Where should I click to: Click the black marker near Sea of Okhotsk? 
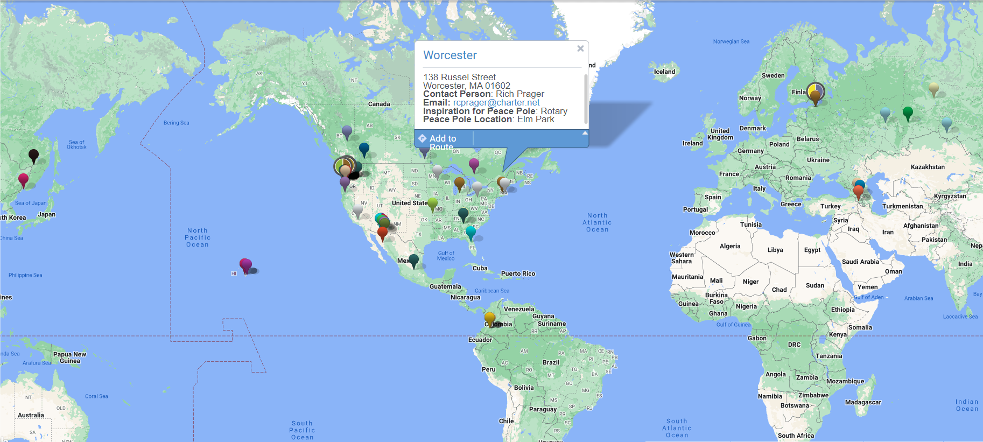33,156
